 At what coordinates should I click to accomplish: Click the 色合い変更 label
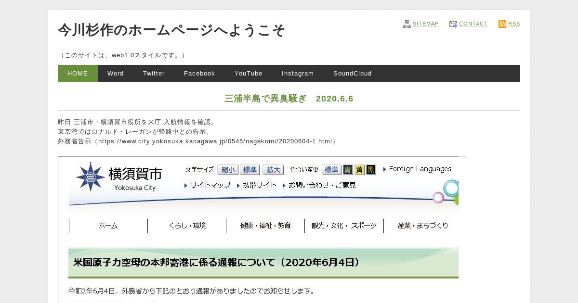[304, 170]
